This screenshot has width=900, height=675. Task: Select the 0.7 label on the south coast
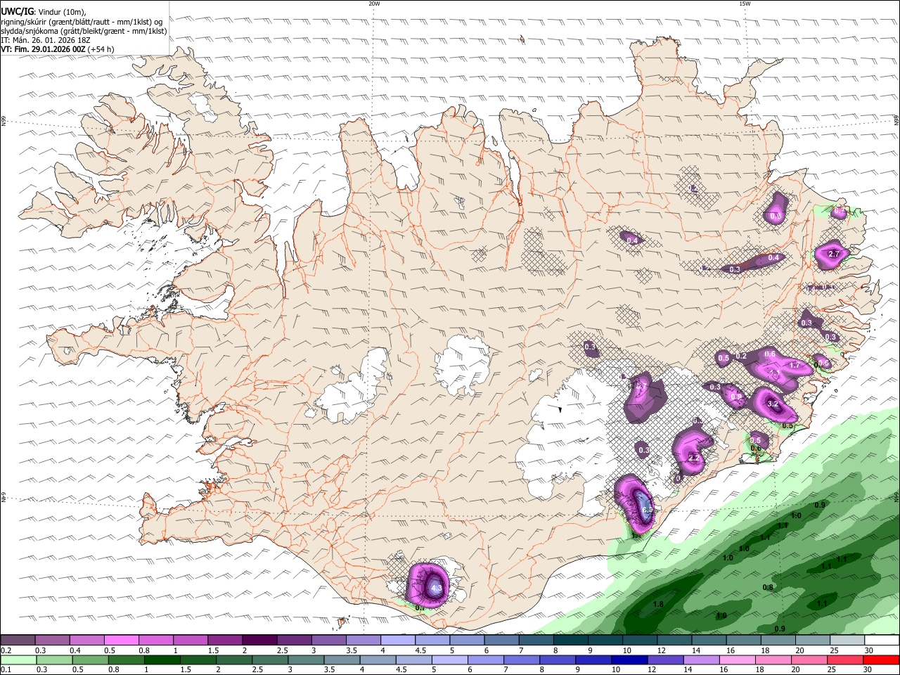420,607
